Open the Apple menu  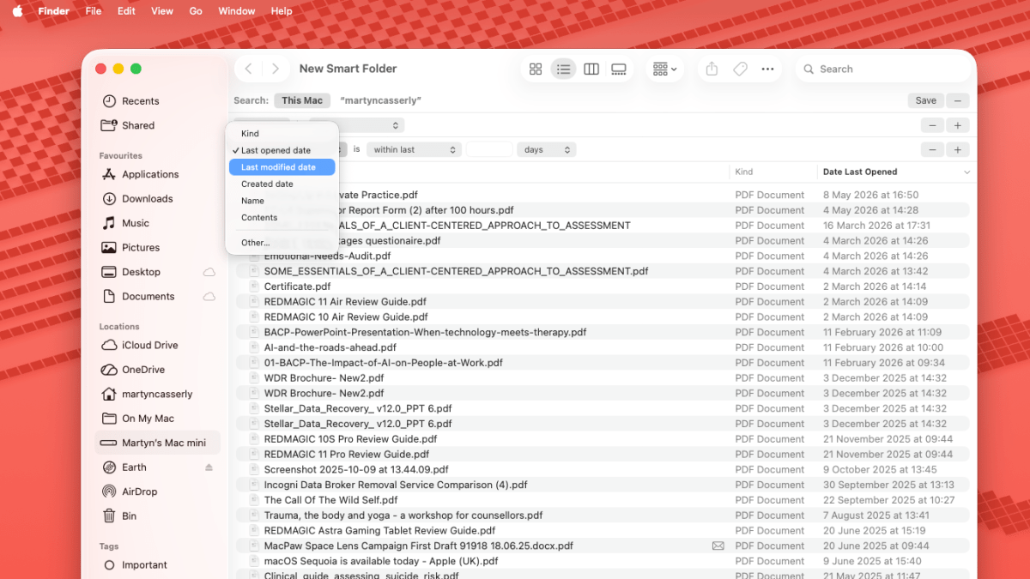17,11
